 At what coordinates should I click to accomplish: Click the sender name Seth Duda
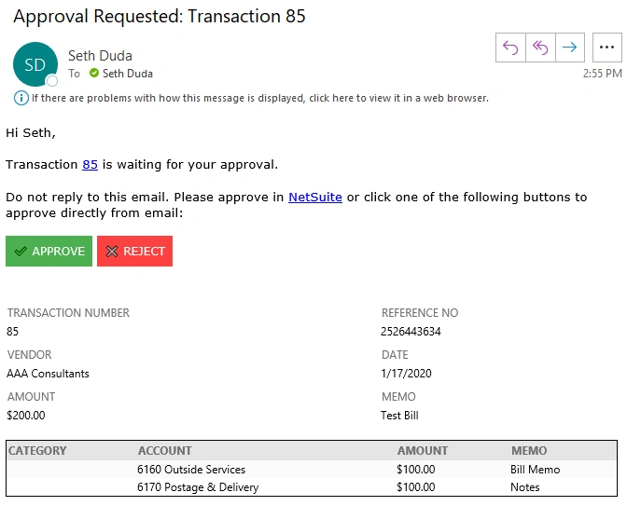point(102,56)
